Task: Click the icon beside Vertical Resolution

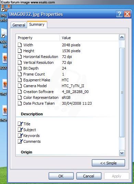Action: [20, 62]
